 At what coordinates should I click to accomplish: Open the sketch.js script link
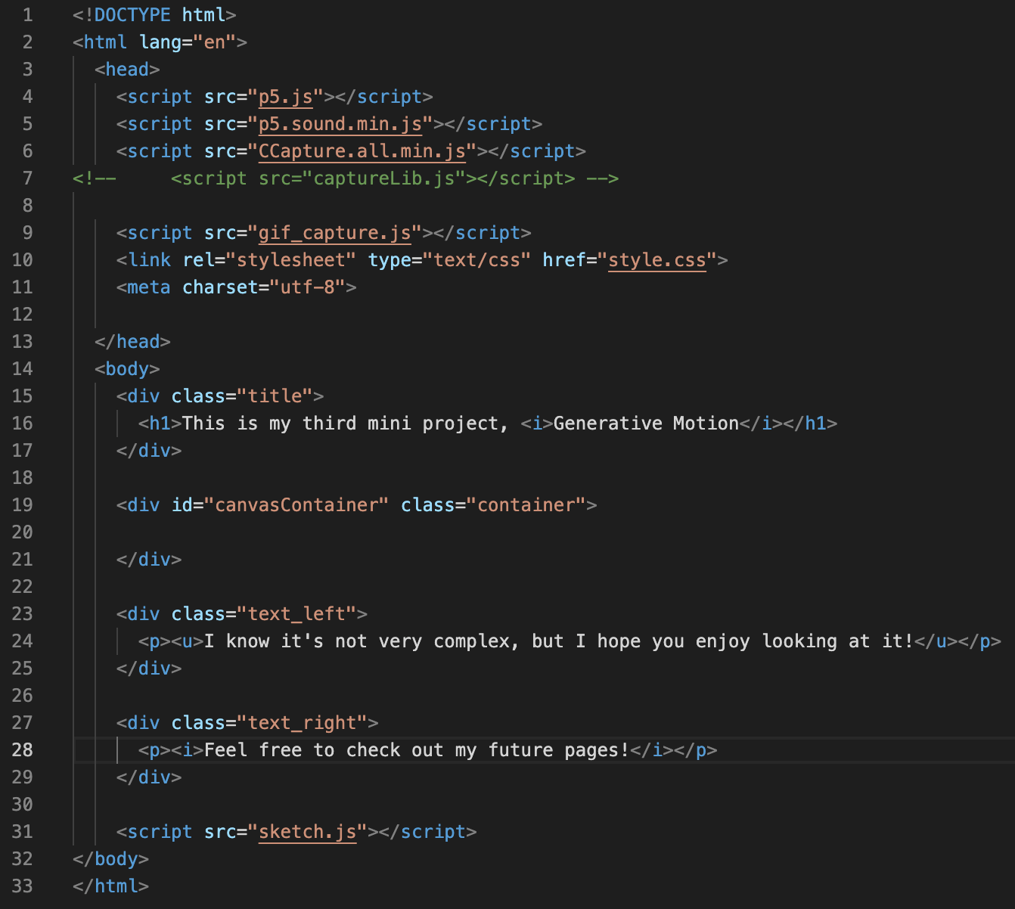(x=308, y=832)
